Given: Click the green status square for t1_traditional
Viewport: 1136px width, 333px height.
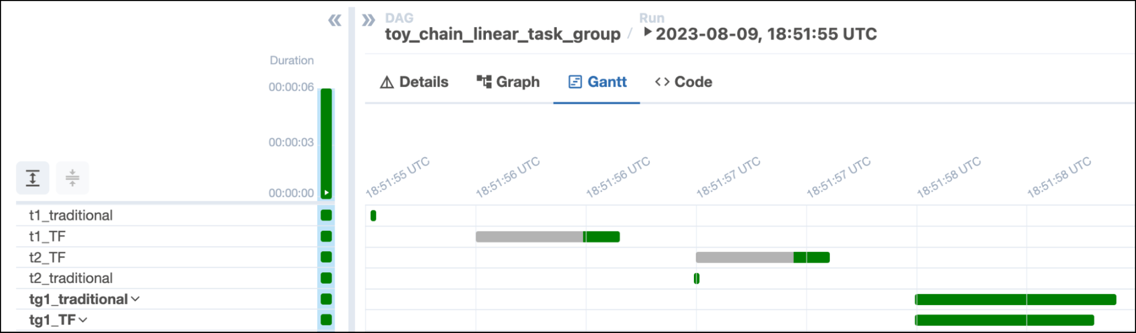Looking at the screenshot, I should click(x=326, y=216).
